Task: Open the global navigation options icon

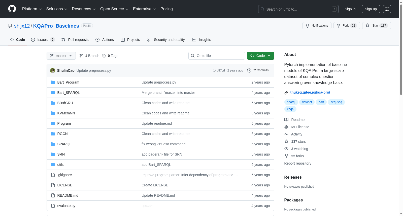Action: pyautogui.click(x=387, y=9)
